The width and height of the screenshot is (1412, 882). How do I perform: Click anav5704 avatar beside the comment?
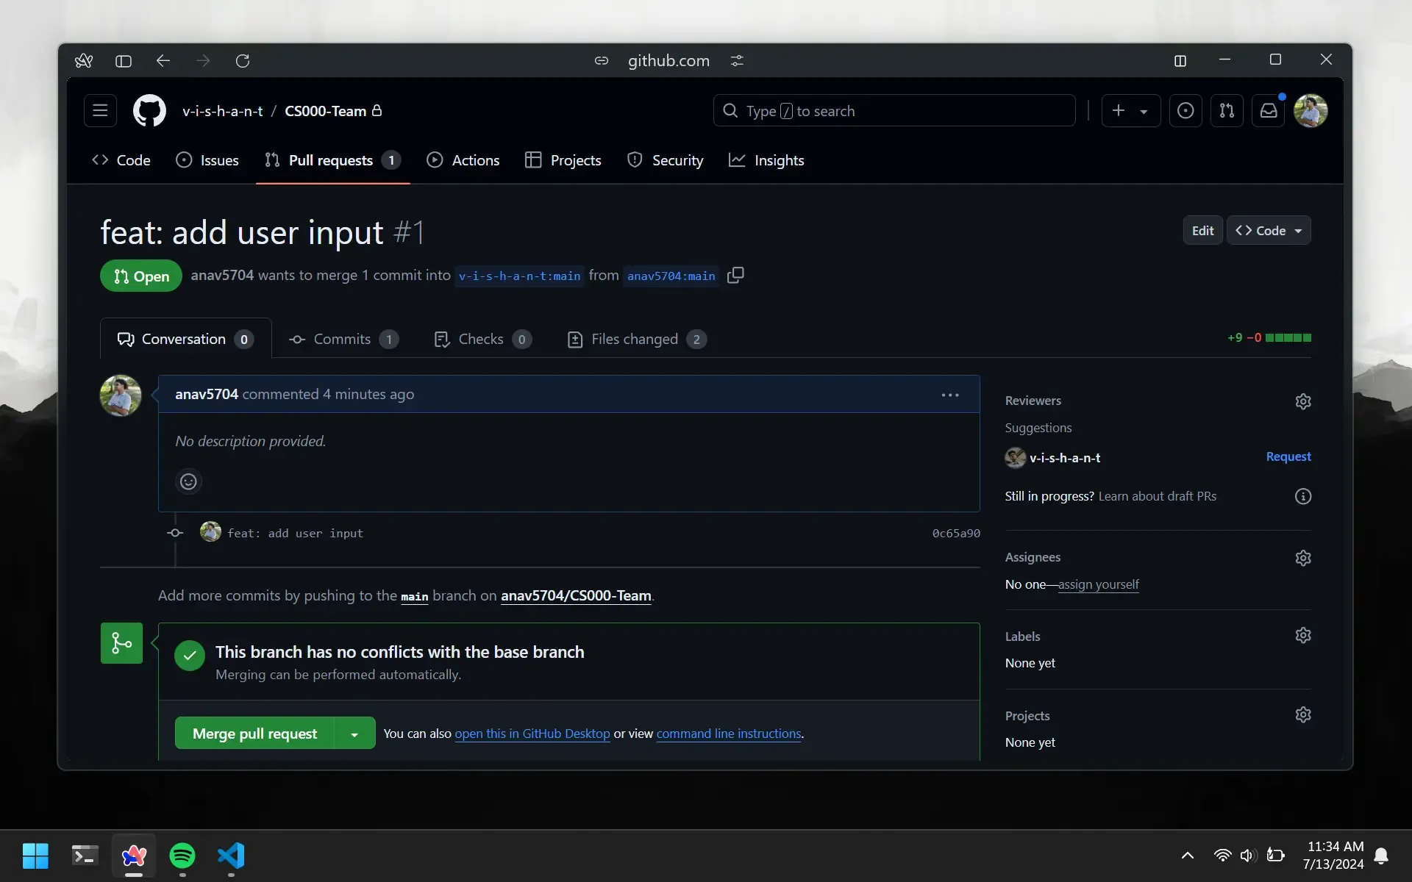(121, 395)
